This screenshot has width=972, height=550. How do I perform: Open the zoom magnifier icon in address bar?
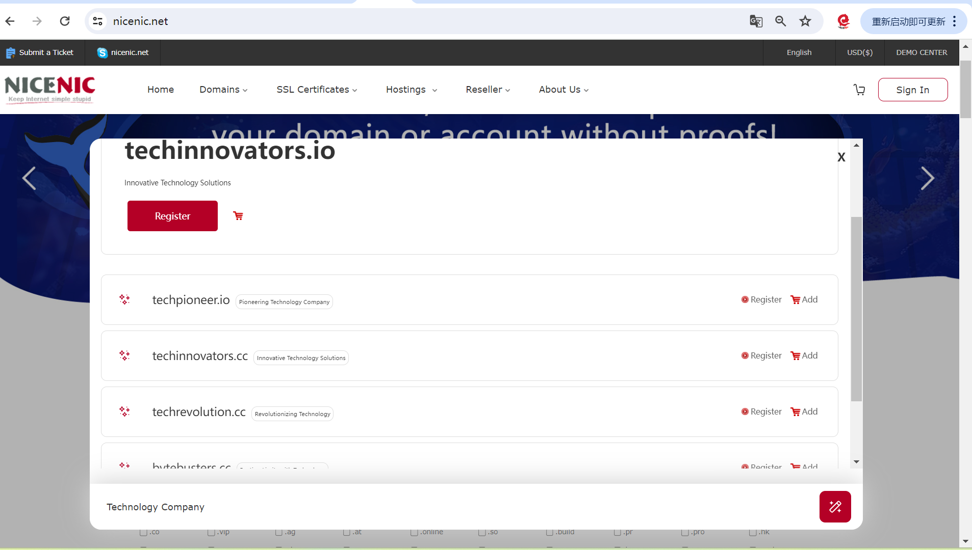coord(780,21)
